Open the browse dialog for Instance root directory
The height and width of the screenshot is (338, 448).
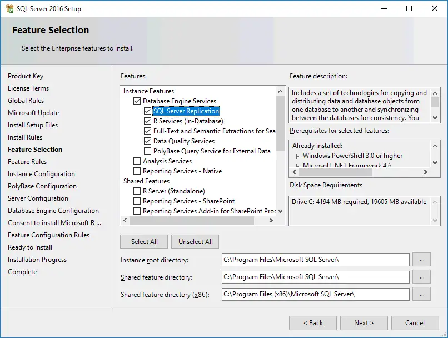422,260
